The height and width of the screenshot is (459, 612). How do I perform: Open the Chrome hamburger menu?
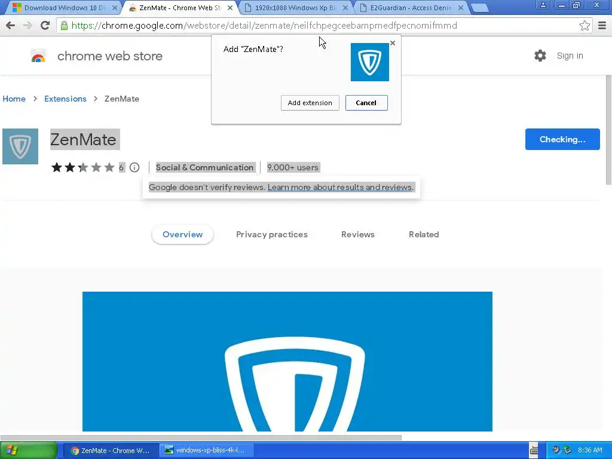[602, 25]
